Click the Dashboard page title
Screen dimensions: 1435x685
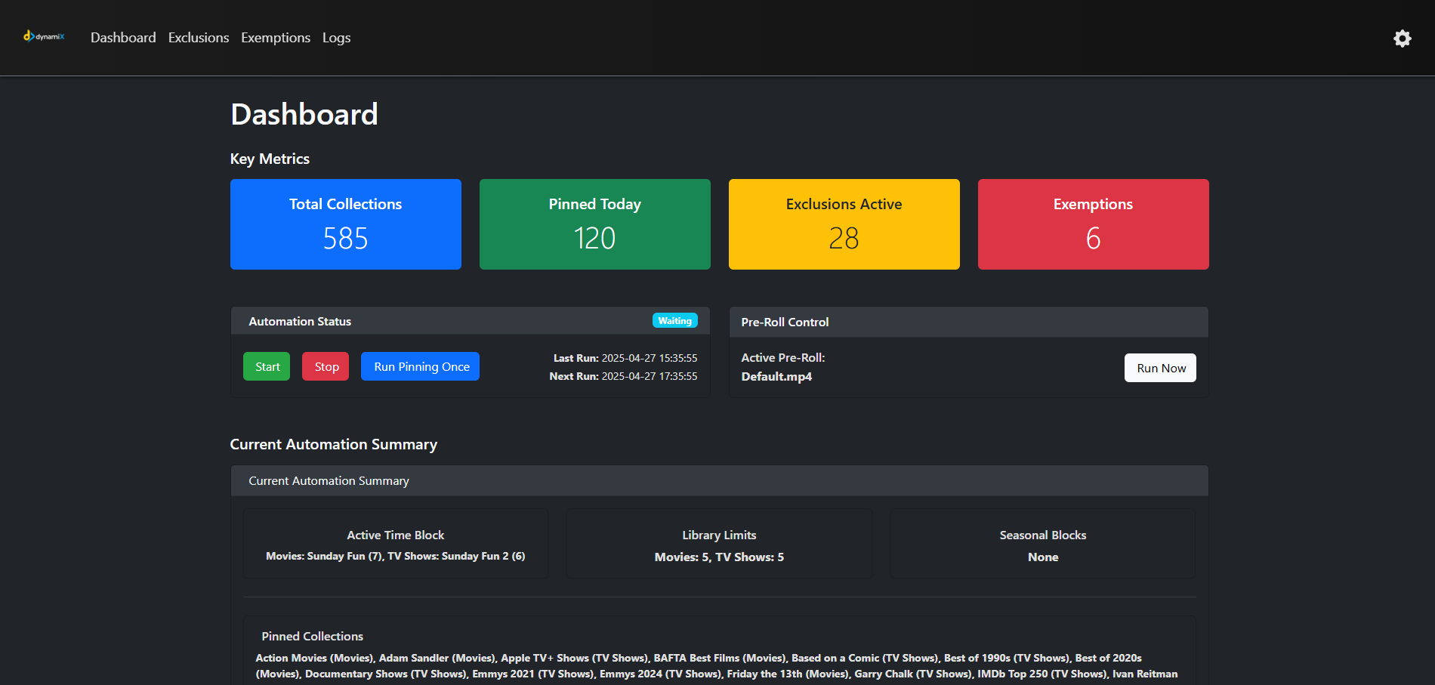coord(304,114)
